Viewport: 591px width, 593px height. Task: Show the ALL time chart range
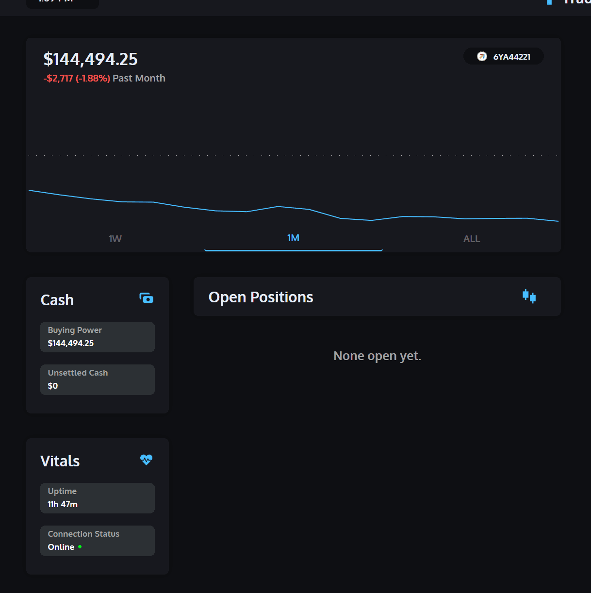click(471, 239)
